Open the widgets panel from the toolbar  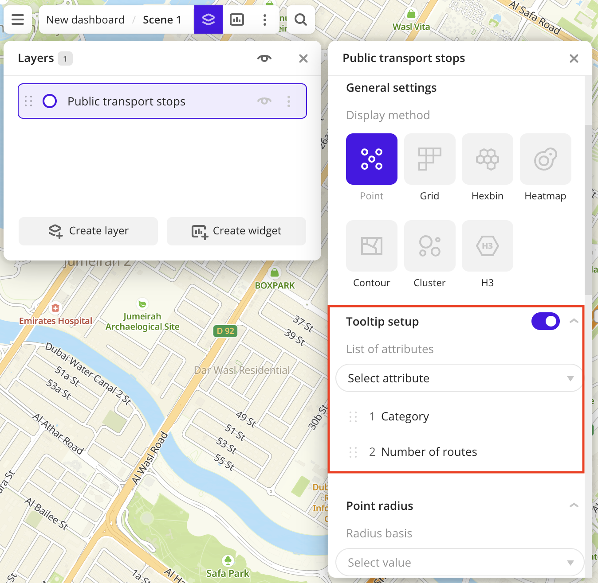(x=236, y=19)
